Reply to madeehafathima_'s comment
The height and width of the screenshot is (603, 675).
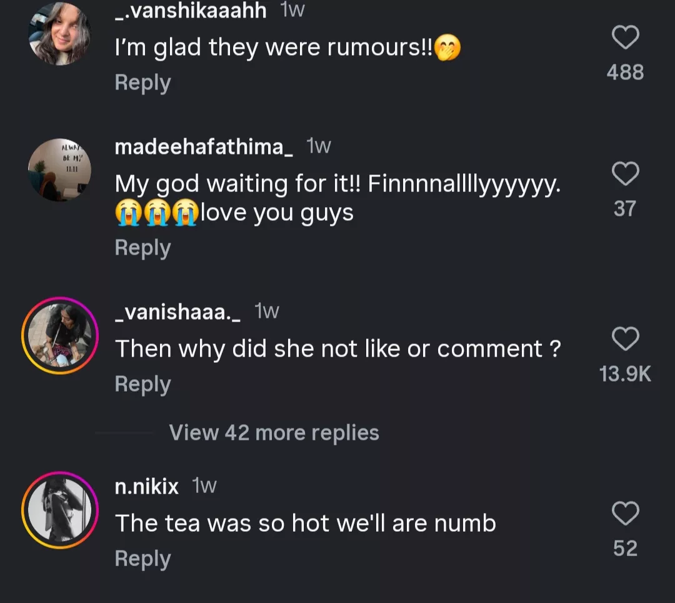pos(142,248)
